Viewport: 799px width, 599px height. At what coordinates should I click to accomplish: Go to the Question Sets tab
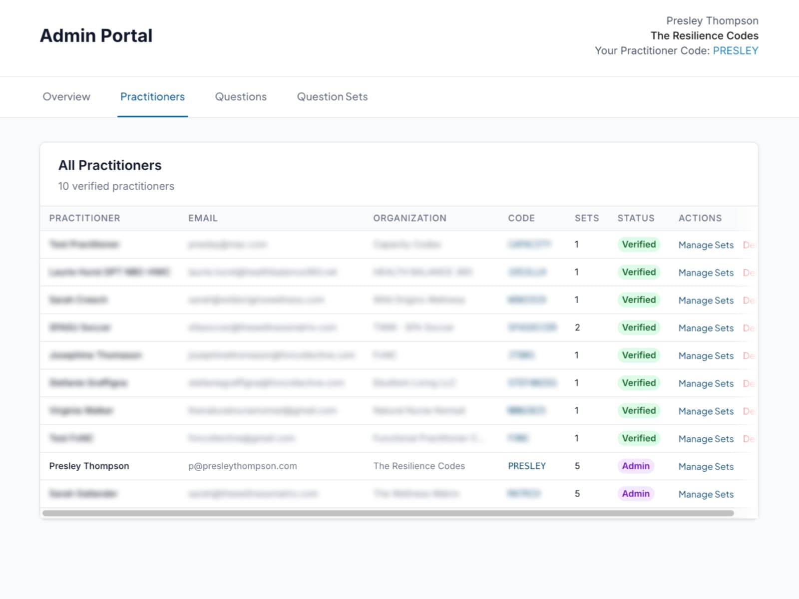(x=332, y=97)
